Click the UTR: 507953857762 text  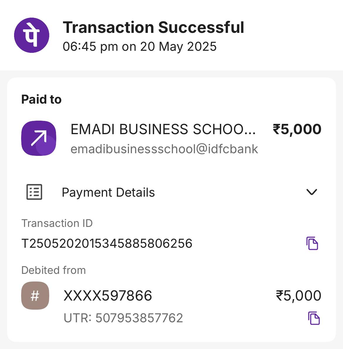123,318
